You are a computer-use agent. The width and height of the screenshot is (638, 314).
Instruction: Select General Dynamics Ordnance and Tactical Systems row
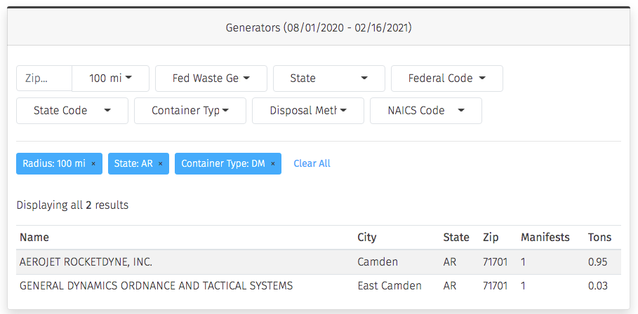pos(319,286)
